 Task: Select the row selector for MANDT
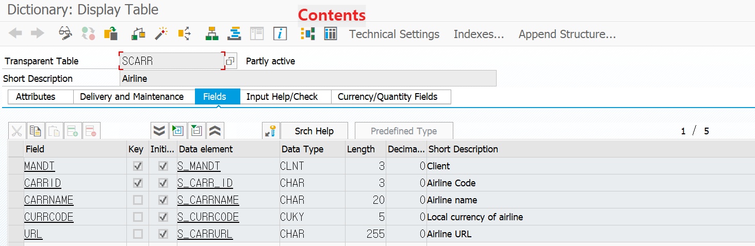15,166
